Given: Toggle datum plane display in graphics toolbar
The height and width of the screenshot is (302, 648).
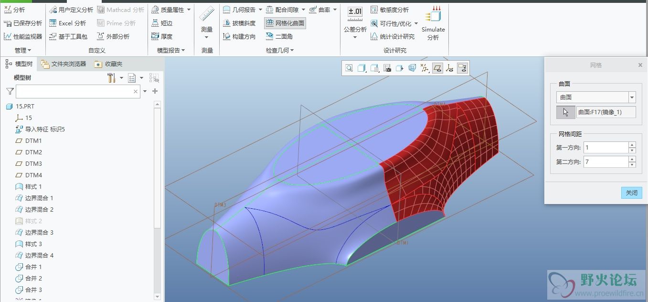Looking at the screenshot, I should [x=437, y=68].
